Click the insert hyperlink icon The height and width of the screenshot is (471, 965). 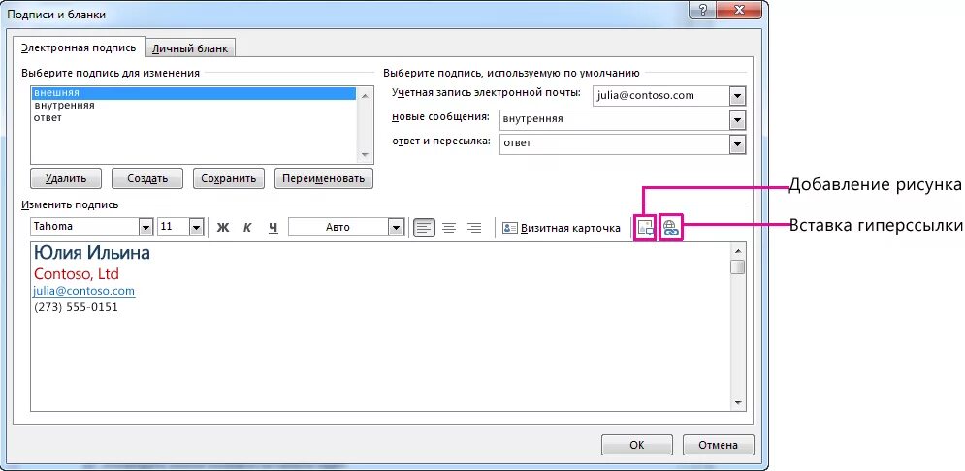[x=670, y=228]
